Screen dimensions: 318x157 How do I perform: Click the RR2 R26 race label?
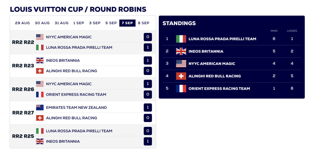(23, 89)
